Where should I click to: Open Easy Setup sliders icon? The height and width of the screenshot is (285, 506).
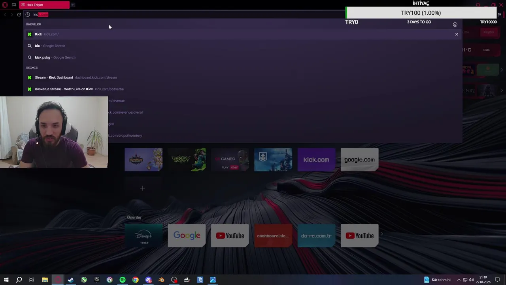coord(500,15)
